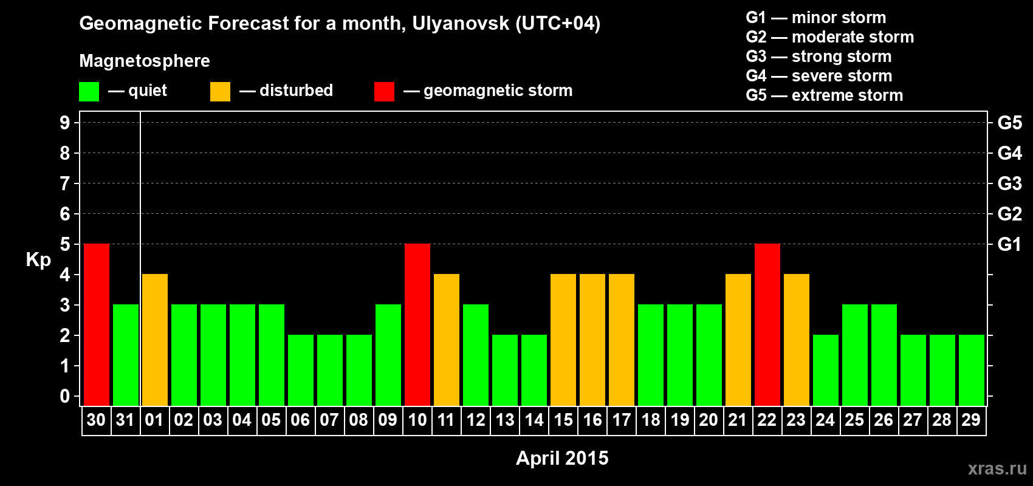This screenshot has width=1033, height=486.
Task: Click the orange bar for day 23
Action: click(x=797, y=340)
